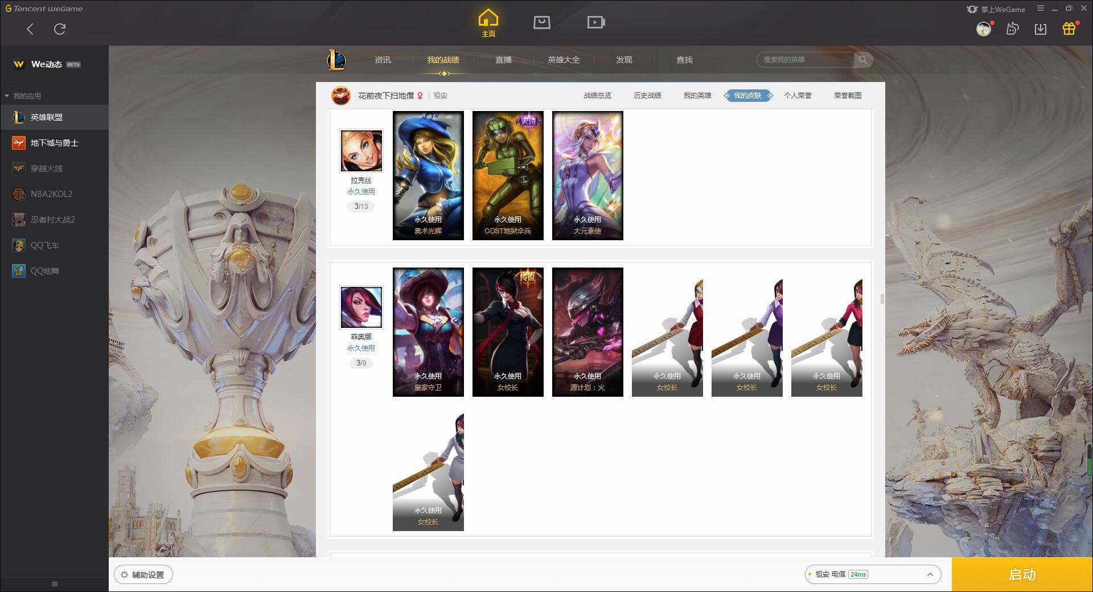
Task: Click the summoner avatar icon beside 花前夜下扫地僧
Action: pos(341,96)
